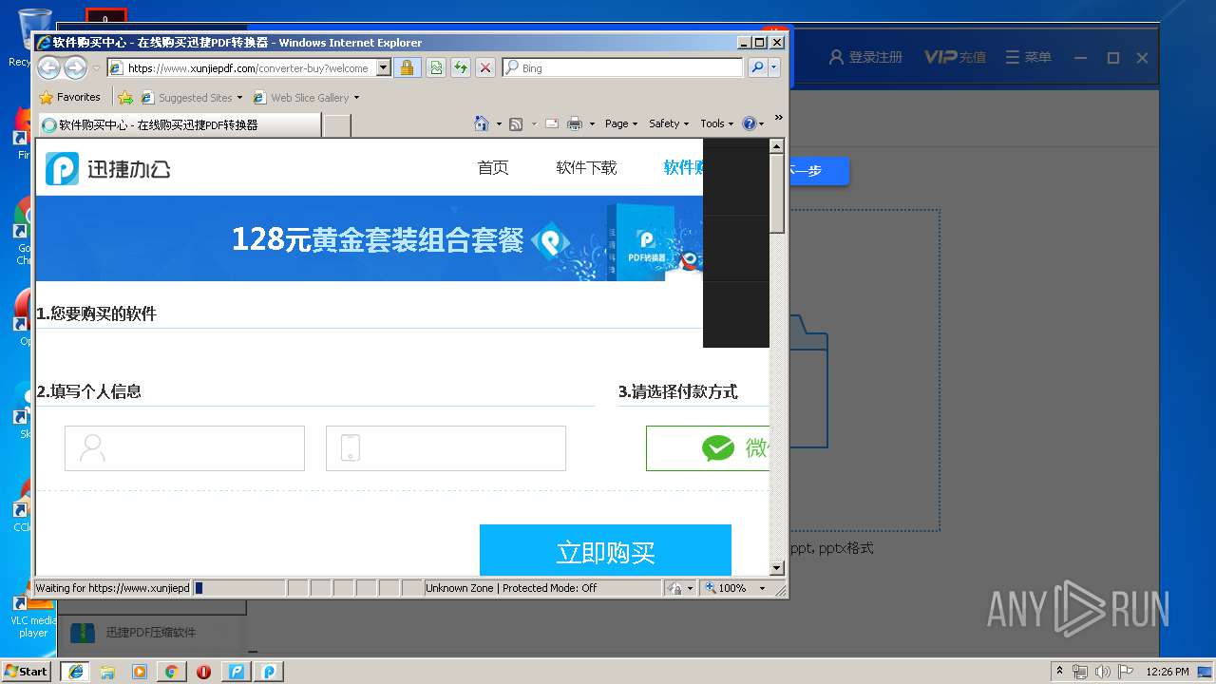Click the Print icon

point(575,123)
